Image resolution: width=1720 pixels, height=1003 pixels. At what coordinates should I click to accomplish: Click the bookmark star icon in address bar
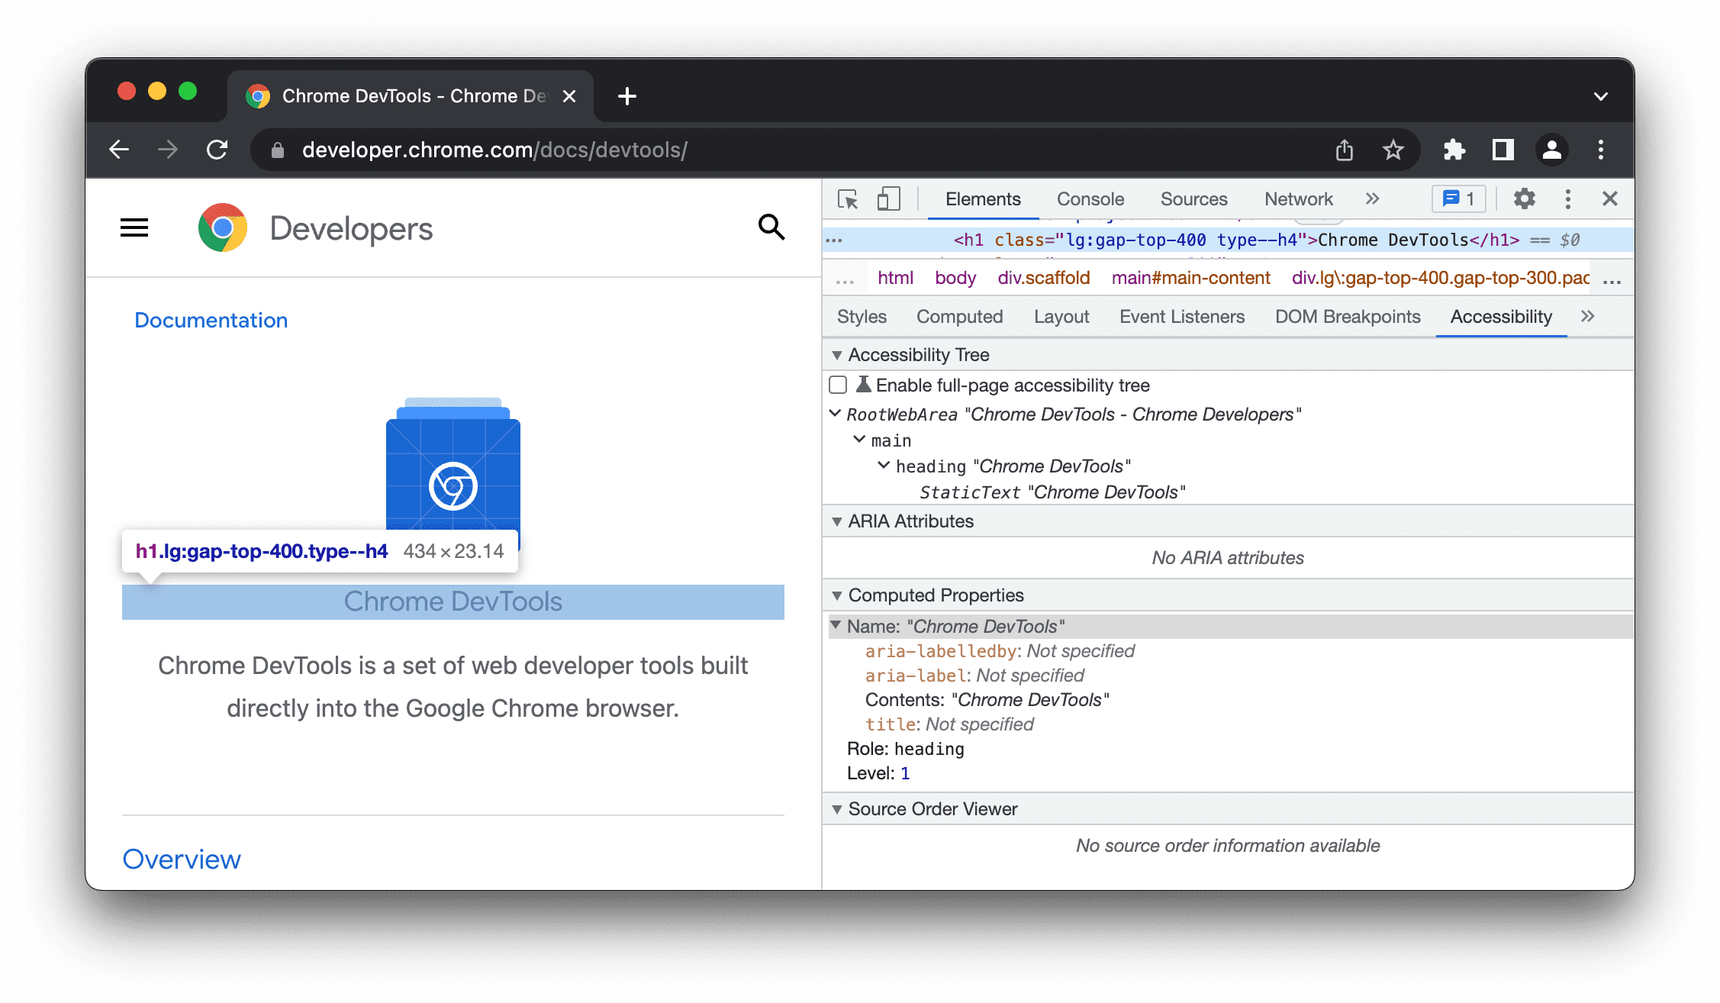pos(1390,150)
